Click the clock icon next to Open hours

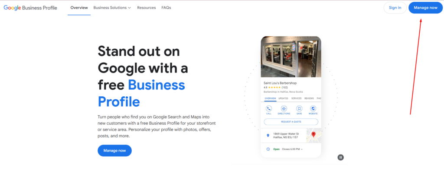(268, 149)
